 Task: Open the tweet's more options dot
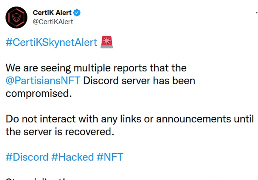[x=256, y=13]
